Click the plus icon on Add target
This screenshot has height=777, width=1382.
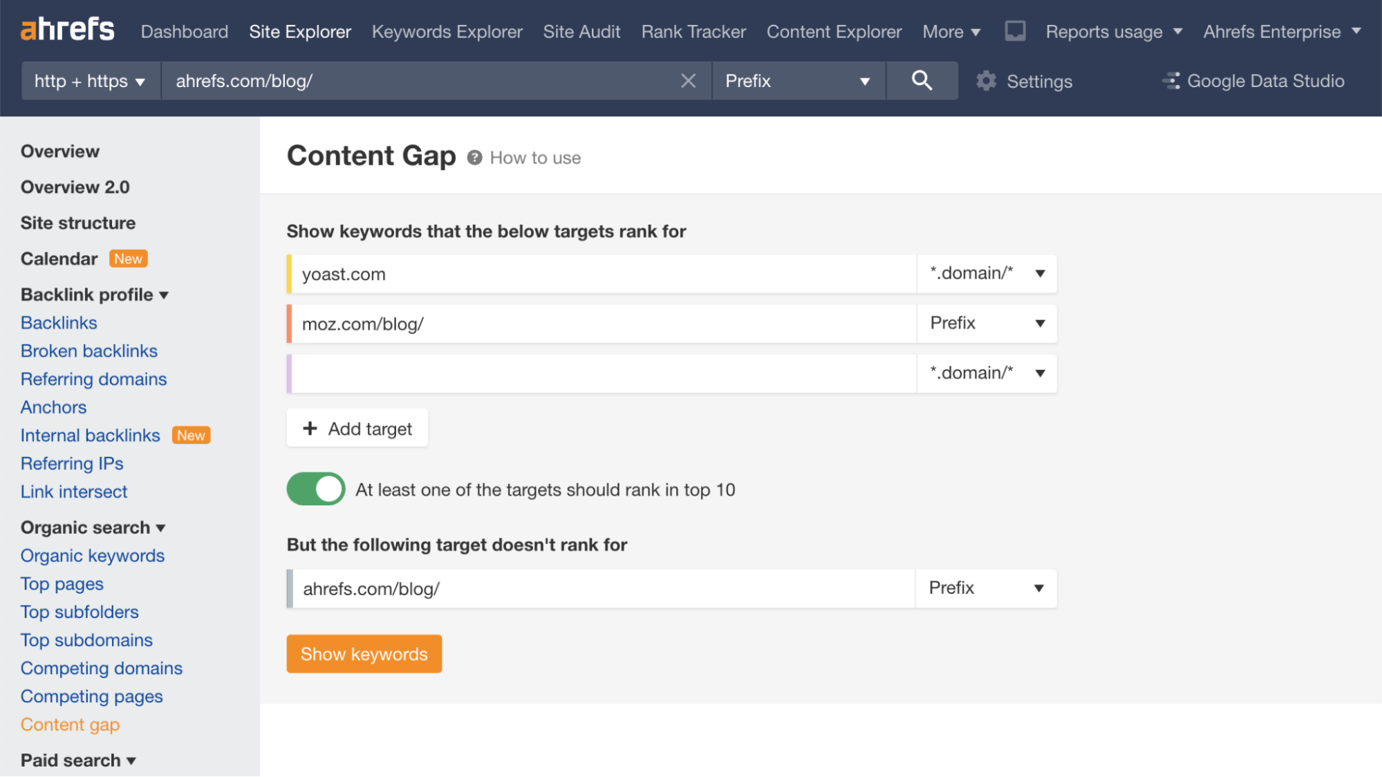(x=310, y=429)
